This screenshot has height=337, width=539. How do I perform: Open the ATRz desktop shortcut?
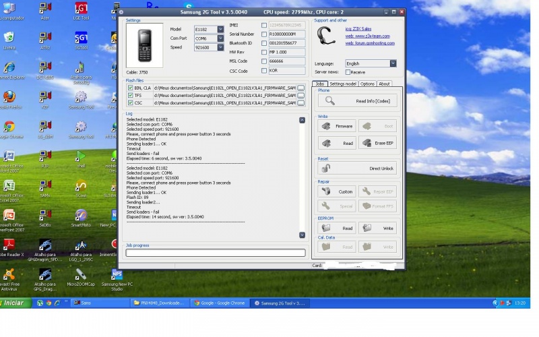pos(45,40)
